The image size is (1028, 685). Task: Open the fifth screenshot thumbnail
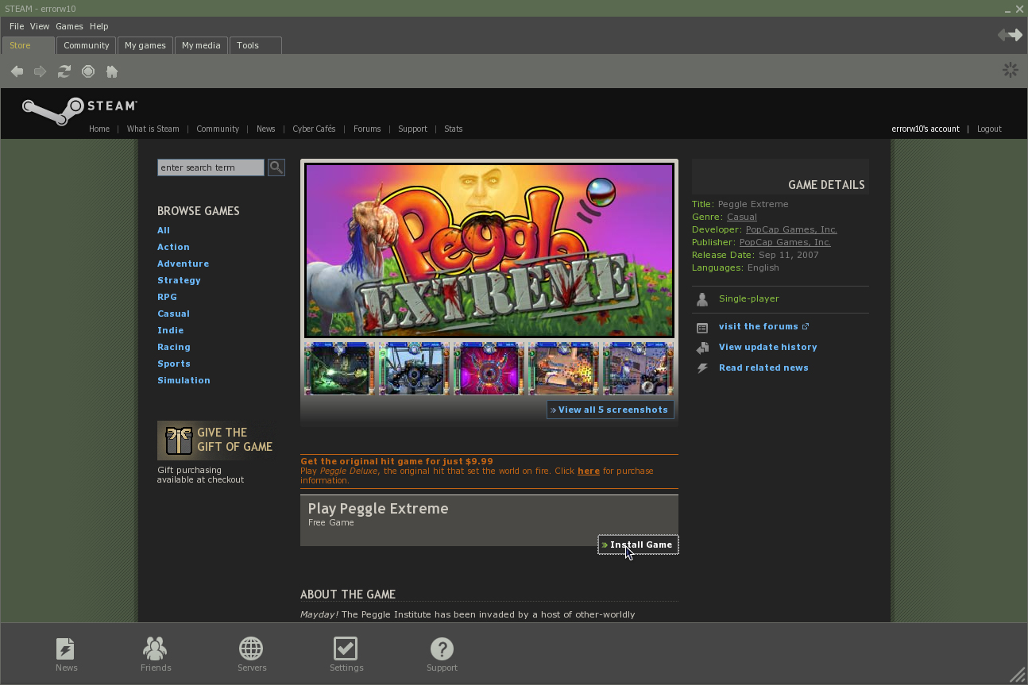click(638, 368)
